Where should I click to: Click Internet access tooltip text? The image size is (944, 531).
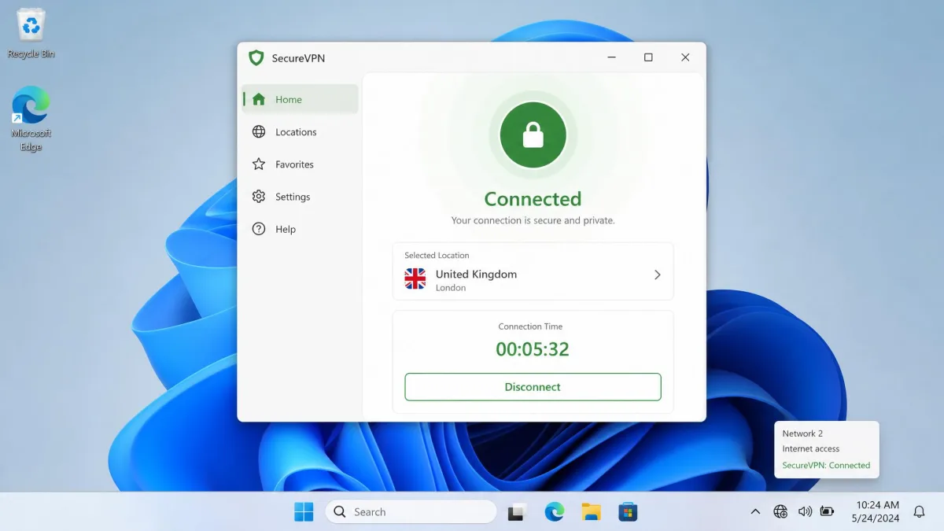810,449
